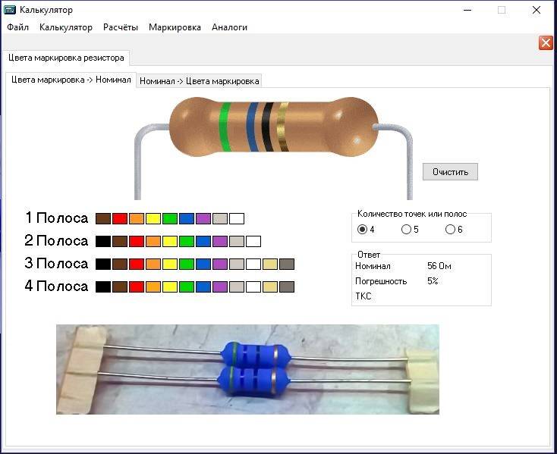
Task: Pick white for 1 Полоса
Action: pyautogui.click(x=237, y=218)
